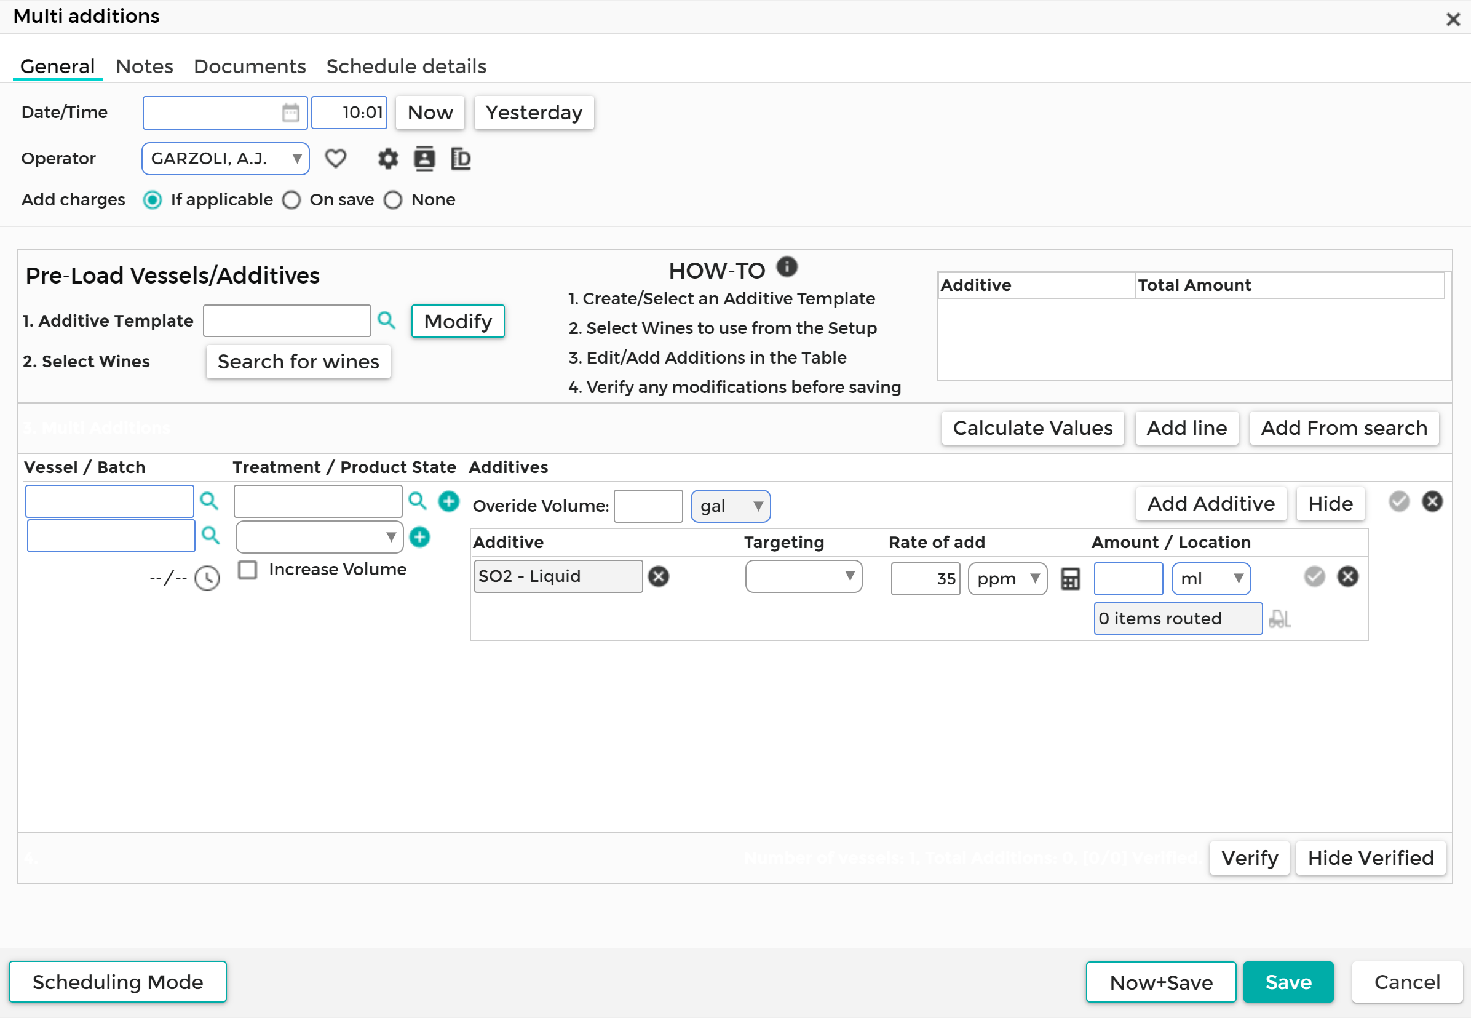Click the forklift routing icon

coord(1279,619)
